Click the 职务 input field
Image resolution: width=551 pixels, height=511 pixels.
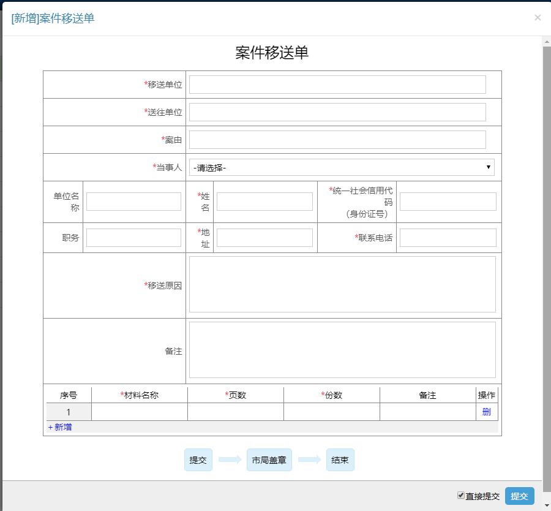click(133, 238)
